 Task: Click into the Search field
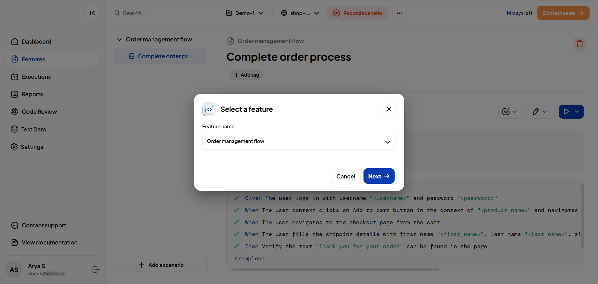(x=162, y=13)
